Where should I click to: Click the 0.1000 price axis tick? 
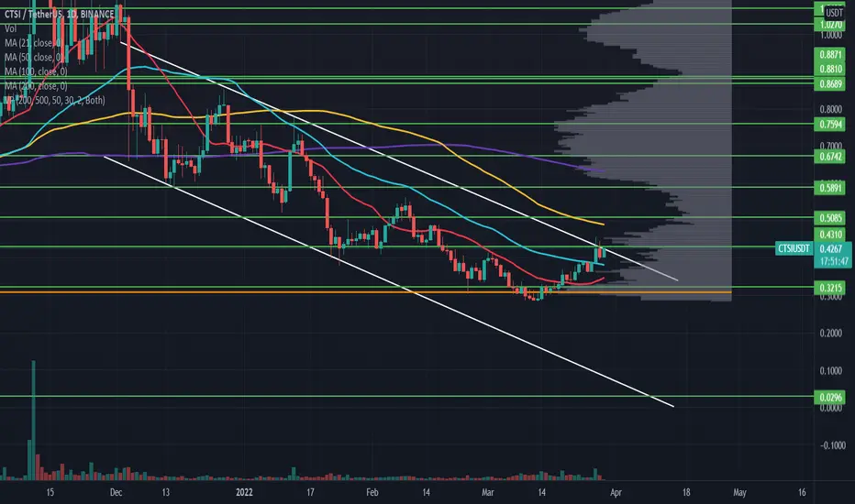830,371
